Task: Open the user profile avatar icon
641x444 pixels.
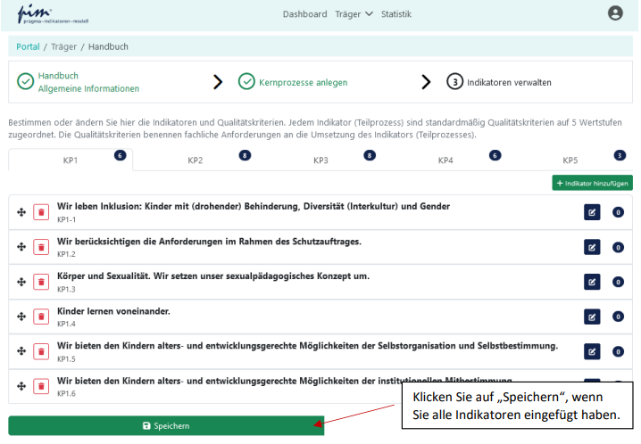Action: coord(615,13)
